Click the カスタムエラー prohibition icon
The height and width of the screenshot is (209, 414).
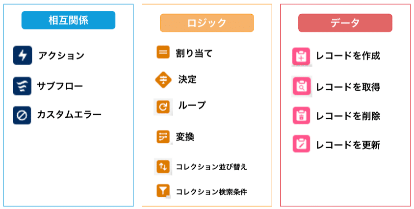click(22, 115)
